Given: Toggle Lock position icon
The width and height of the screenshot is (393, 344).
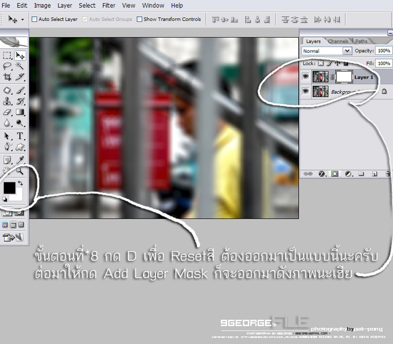Looking at the screenshot, I should click(x=337, y=63).
